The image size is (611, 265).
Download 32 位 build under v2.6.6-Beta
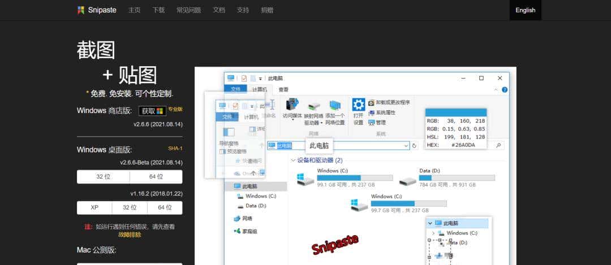(x=104, y=177)
